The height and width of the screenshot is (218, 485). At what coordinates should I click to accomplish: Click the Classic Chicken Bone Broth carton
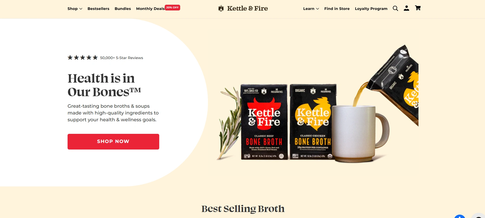313,122
